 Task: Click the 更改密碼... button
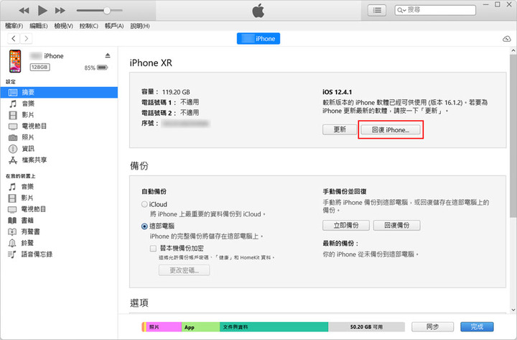[184, 270]
